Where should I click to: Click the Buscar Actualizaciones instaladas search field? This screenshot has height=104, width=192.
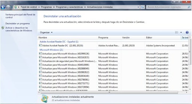pos(167,7)
